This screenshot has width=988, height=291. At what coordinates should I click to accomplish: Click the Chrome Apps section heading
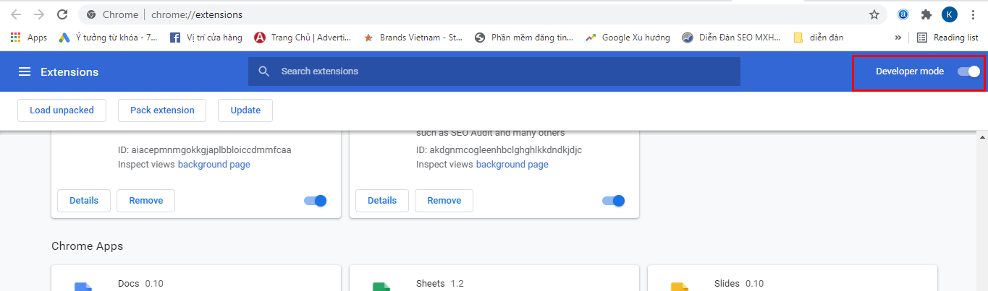click(88, 246)
